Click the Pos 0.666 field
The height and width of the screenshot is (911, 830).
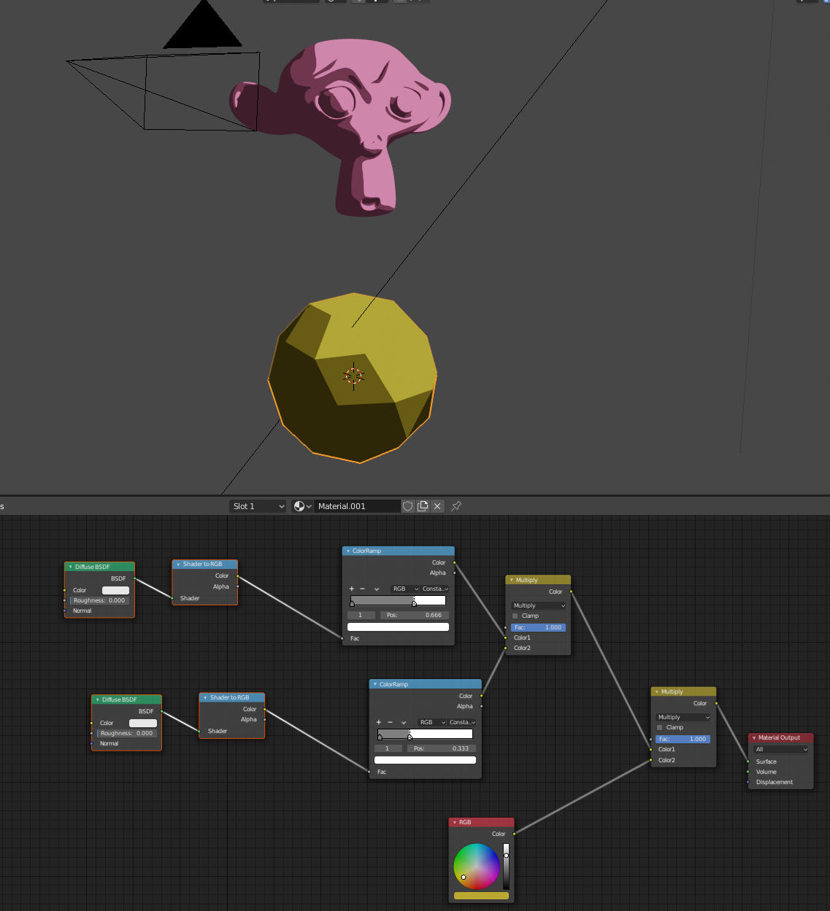click(414, 615)
